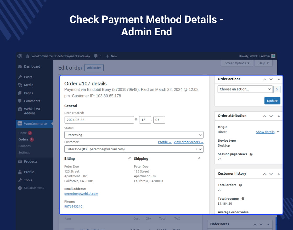
Task: Move Order attribution panel up
Action: tap(264, 116)
